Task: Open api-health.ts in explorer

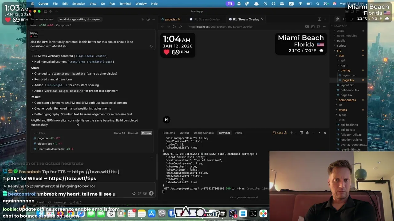Action: tap(349, 125)
